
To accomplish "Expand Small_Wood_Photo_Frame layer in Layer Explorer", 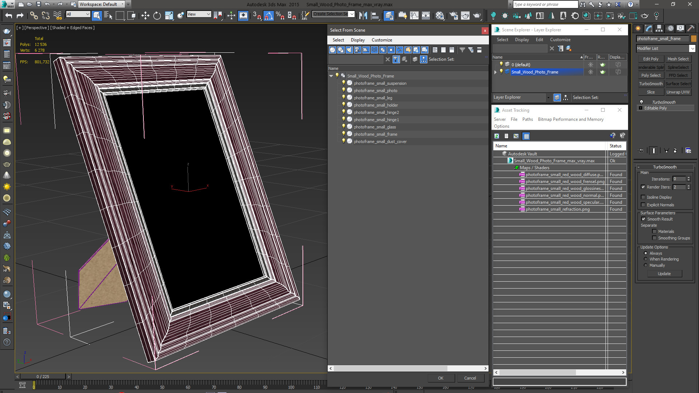I will (495, 72).
